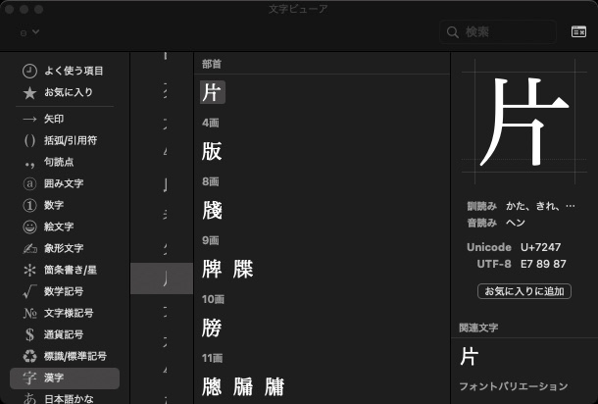Click the 9画 stroke count header
The image size is (598, 404).
pos(211,240)
